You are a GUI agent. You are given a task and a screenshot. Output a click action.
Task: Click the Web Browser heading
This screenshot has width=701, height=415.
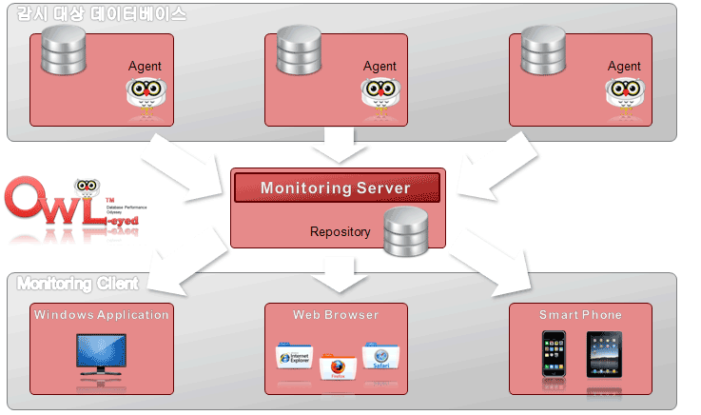coord(336,314)
